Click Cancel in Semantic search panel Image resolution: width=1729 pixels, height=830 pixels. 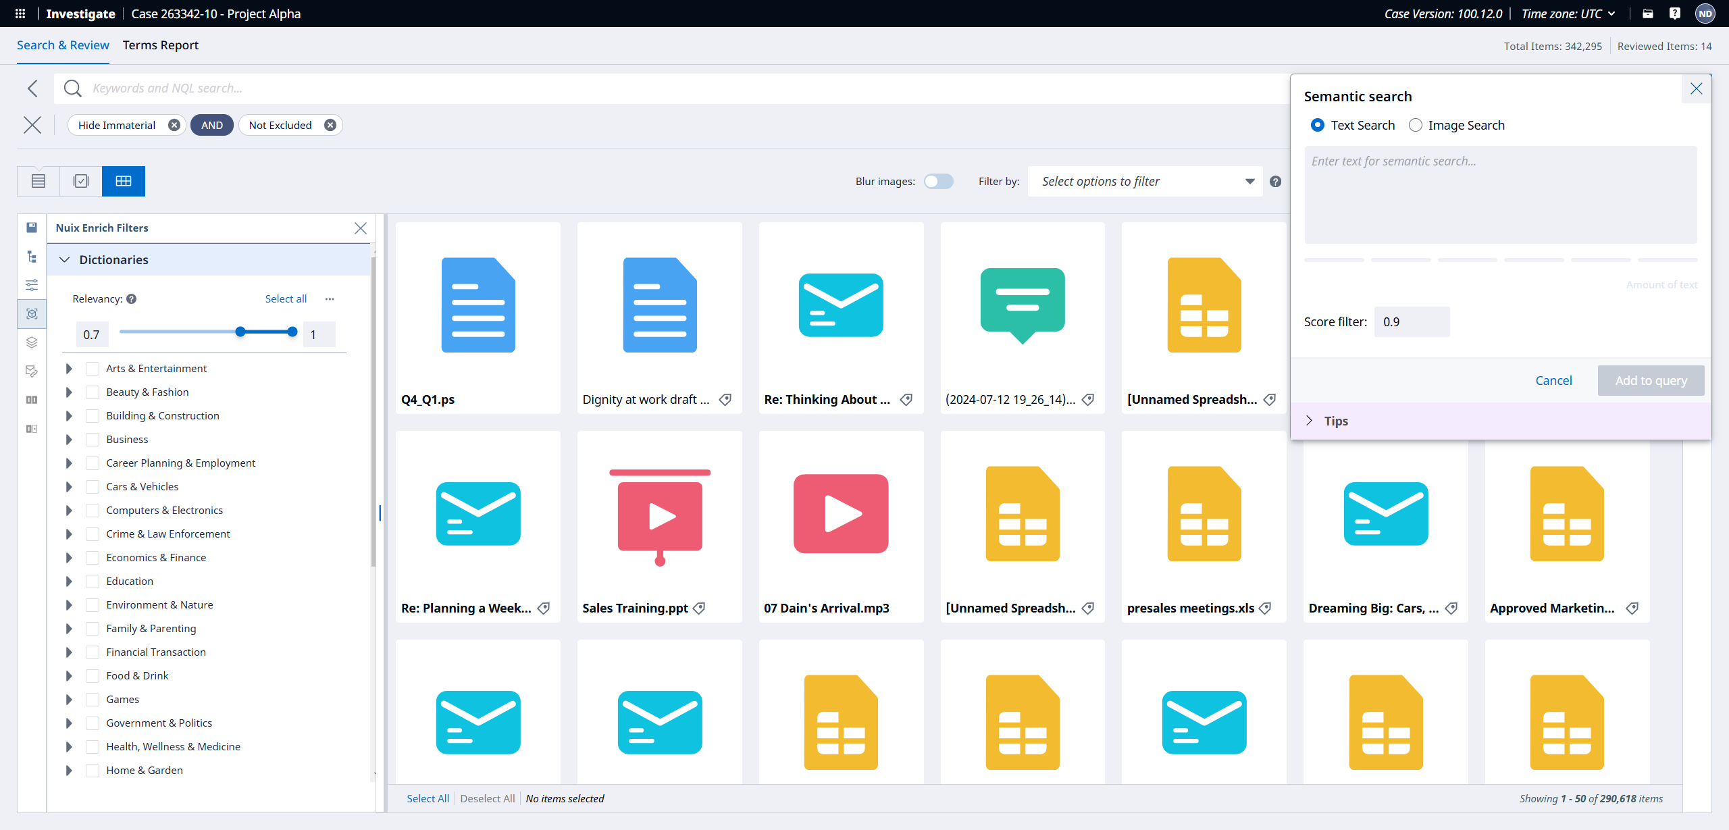1553,380
